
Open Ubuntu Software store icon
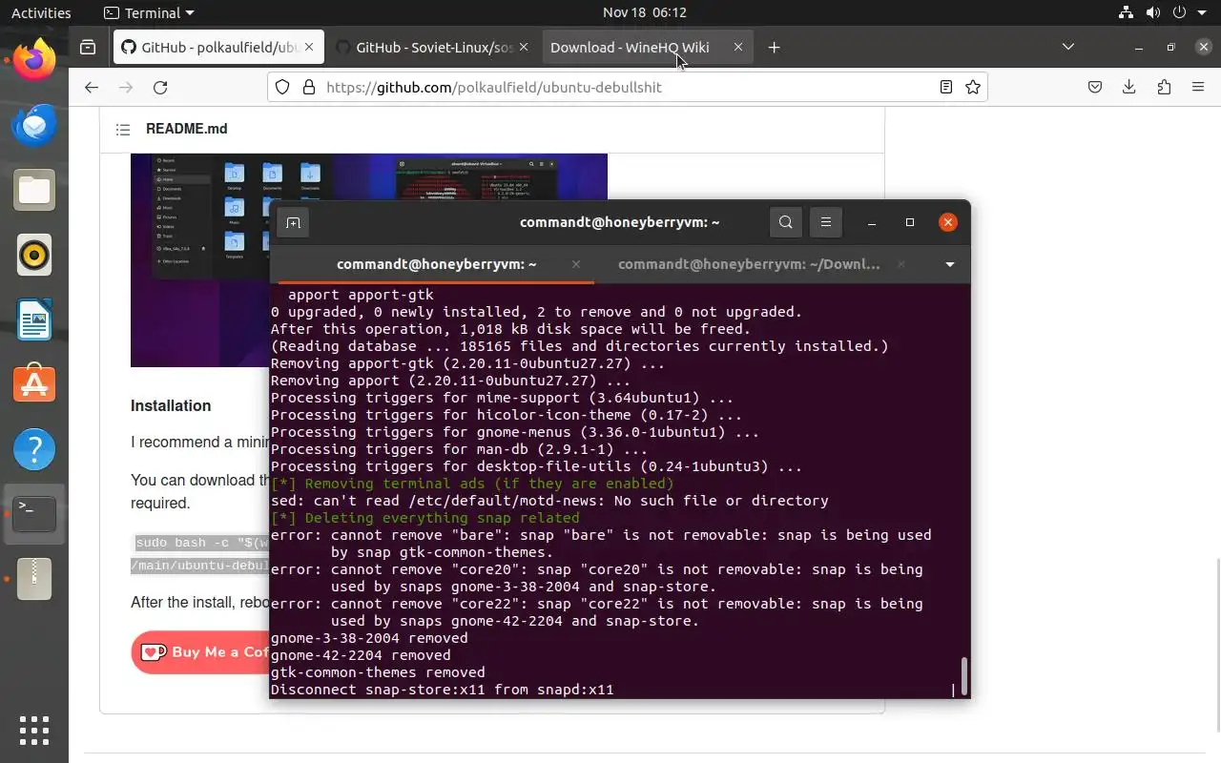coord(34,384)
